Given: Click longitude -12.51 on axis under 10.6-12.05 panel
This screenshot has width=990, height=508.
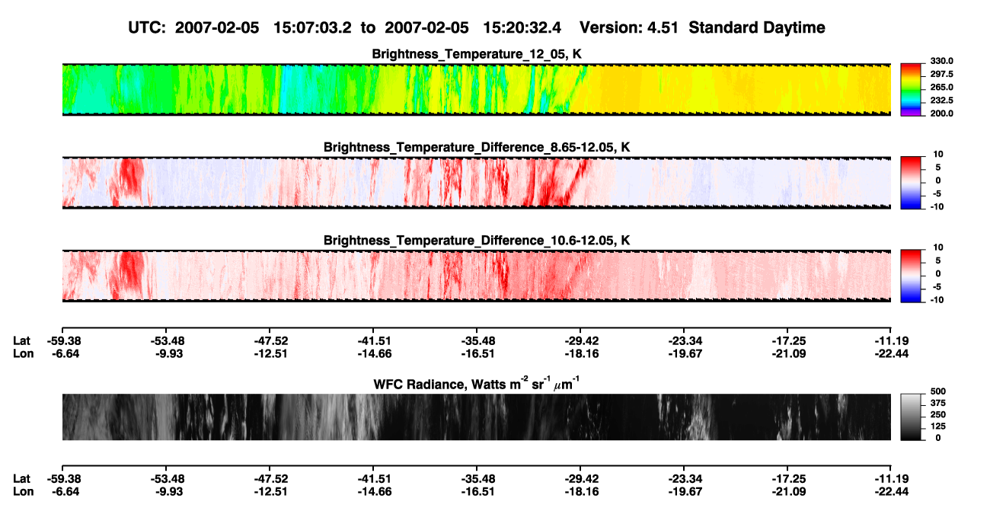Looking at the screenshot, I should click(270, 353).
